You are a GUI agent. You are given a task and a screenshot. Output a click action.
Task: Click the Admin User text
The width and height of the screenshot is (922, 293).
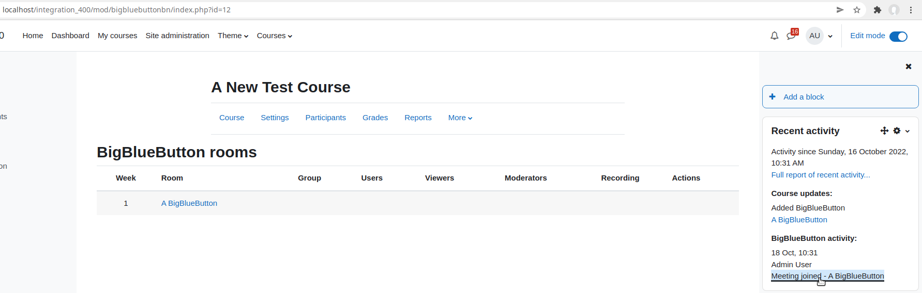click(791, 265)
